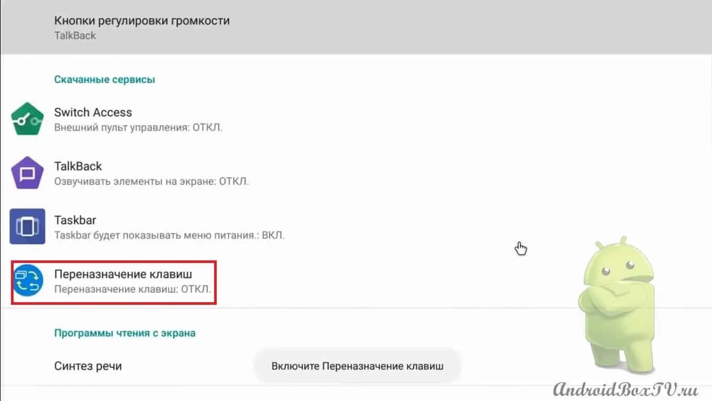The image size is (712, 401).
Task: Open the Taskbar accessibility service entry
Action: click(356, 227)
